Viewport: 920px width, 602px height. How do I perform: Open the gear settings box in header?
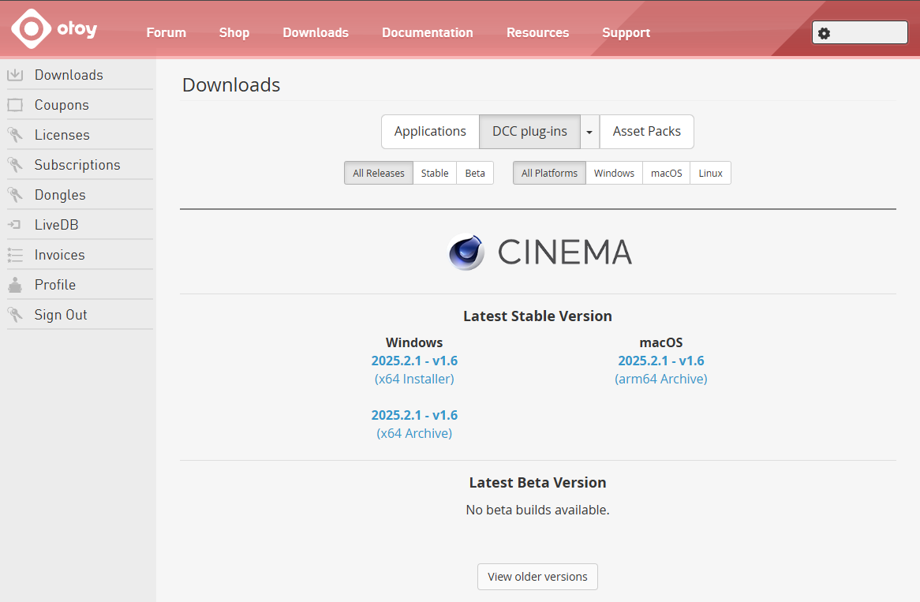859,33
